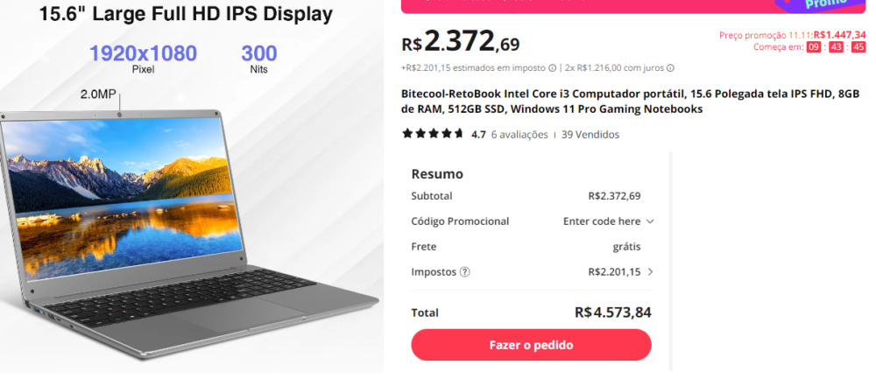
Task: Click the R$2.372,69 main price
Action: pos(460,42)
